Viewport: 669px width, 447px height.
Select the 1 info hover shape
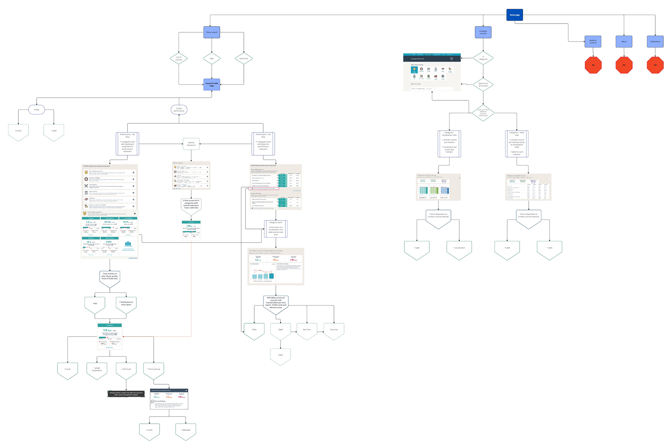(x=126, y=371)
